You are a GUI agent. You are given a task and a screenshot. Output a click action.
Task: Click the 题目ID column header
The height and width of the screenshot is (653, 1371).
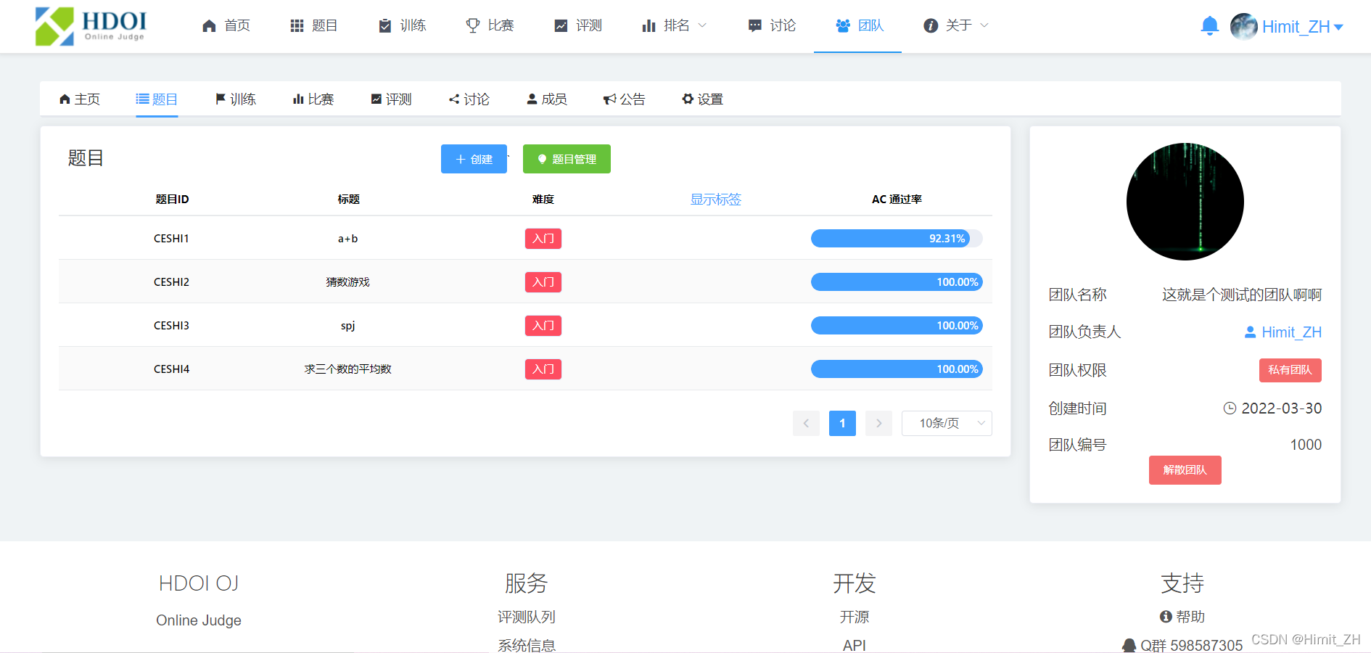(x=172, y=200)
